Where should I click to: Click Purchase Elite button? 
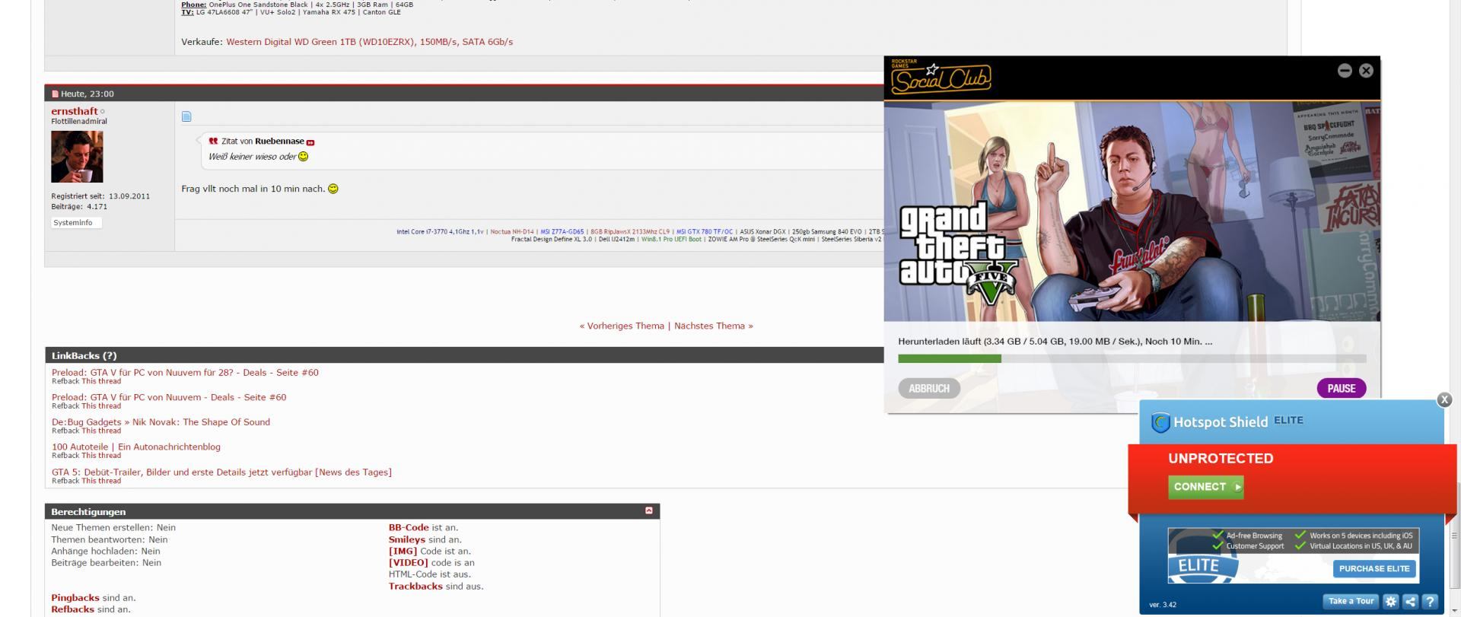(1374, 568)
